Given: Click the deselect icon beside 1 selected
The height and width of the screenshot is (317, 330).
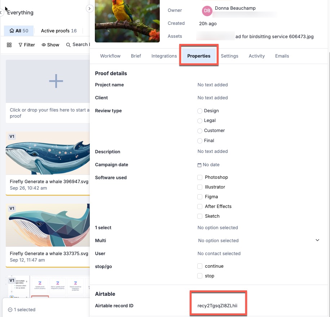Looking at the screenshot, I should (x=10, y=310).
